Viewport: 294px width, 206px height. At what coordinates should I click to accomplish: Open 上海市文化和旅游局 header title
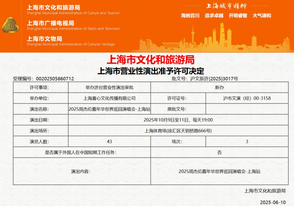(53, 8)
